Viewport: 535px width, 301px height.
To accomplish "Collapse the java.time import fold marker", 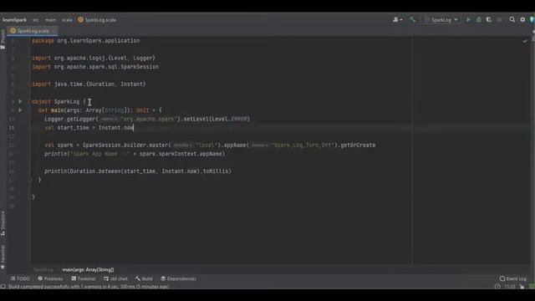I will (x=30, y=84).
